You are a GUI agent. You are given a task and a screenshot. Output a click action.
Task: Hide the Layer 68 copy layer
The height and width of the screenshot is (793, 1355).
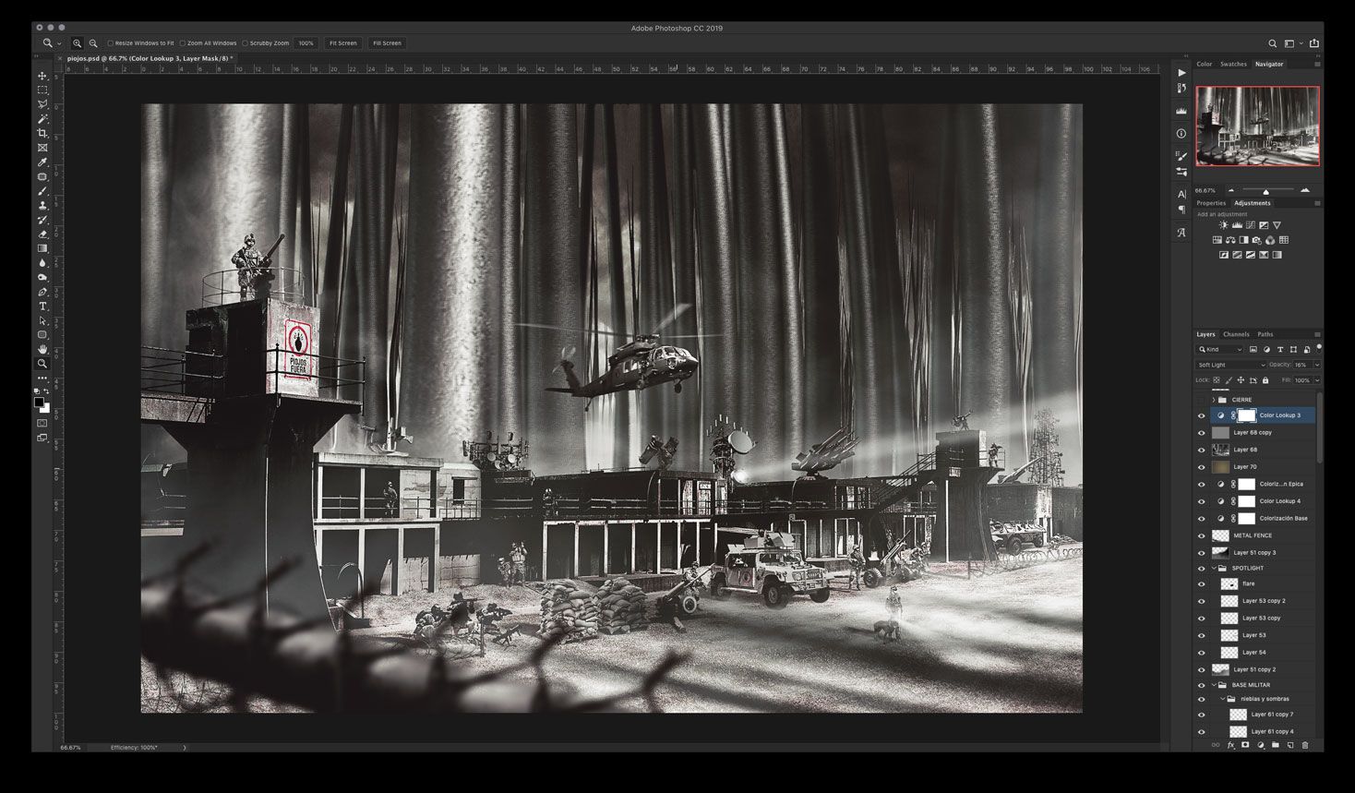point(1202,433)
